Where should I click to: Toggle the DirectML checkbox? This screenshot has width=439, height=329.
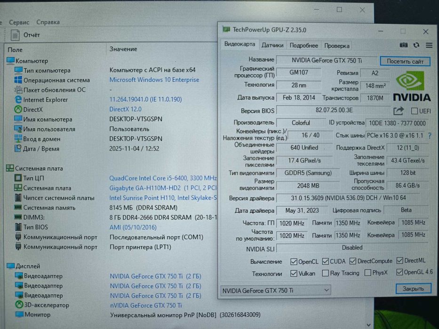click(x=400, y=260)
